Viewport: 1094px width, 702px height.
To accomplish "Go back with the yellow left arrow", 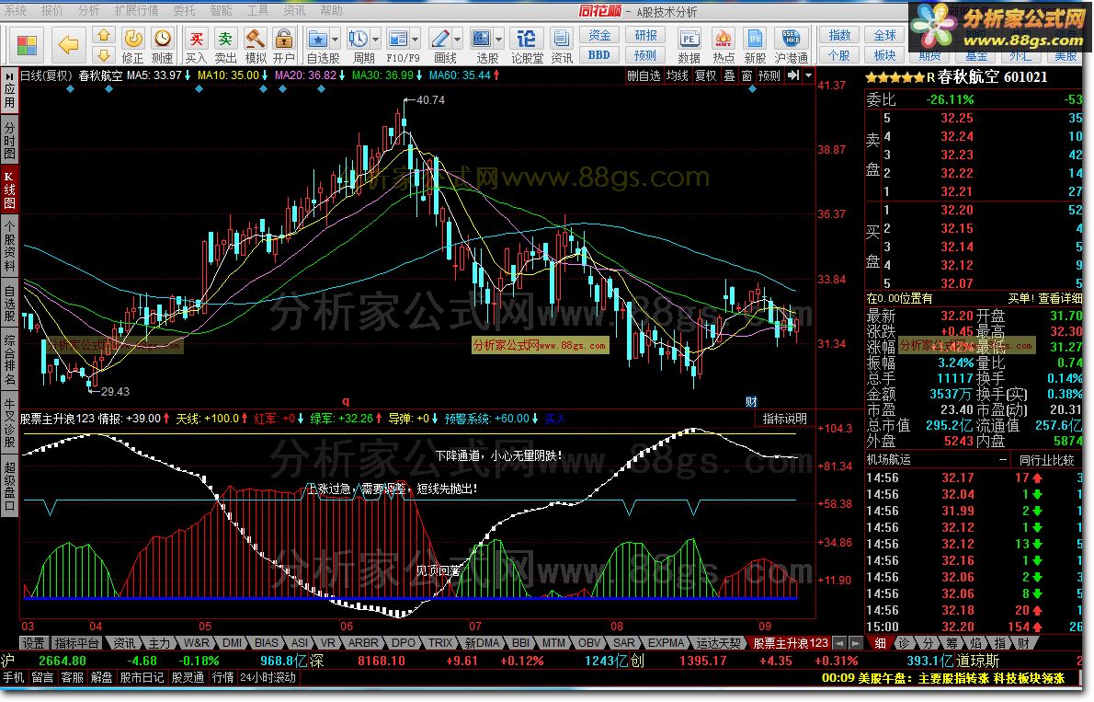I will pos(68,45).
